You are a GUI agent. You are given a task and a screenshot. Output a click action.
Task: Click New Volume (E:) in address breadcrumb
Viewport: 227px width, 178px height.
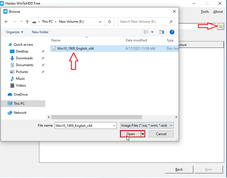[x=71, y=22]
